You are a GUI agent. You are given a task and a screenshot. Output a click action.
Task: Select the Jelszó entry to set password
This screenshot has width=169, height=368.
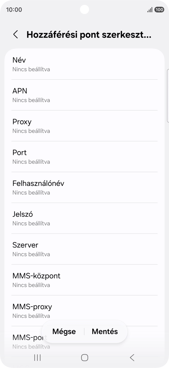tap(84, 218)
